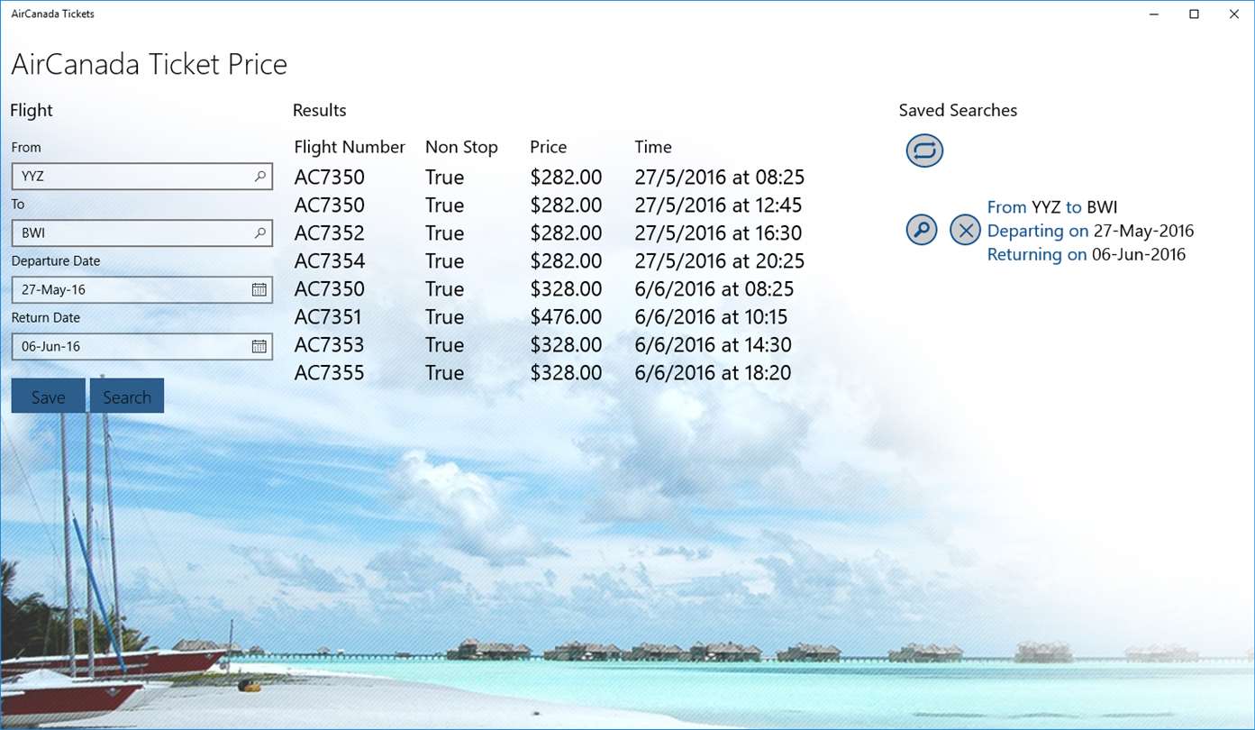Screen dimensions: 1255x730
Task: Run the saved YYZ to BWI search
Action: click(x=922, y=231)
